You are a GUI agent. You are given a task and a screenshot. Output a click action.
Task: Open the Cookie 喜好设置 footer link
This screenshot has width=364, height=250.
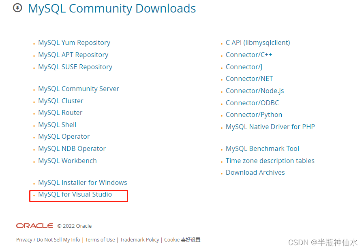(182, 240)
